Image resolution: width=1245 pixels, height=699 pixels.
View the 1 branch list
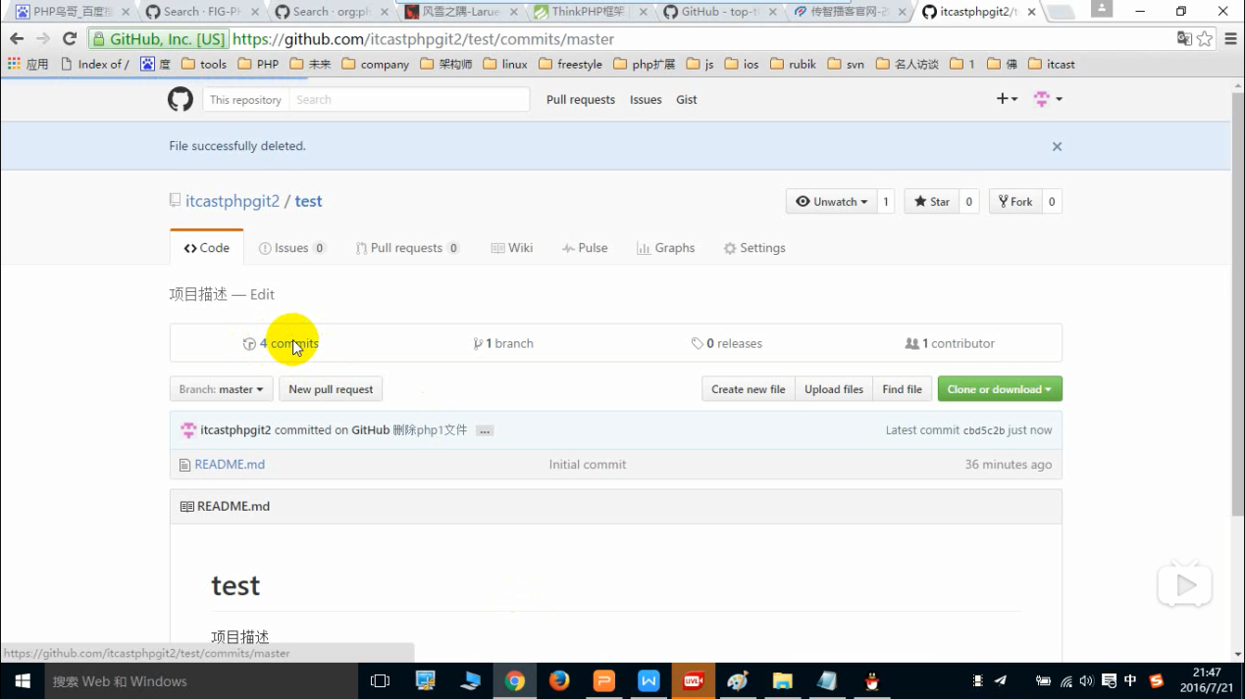[x=503, y=343]
